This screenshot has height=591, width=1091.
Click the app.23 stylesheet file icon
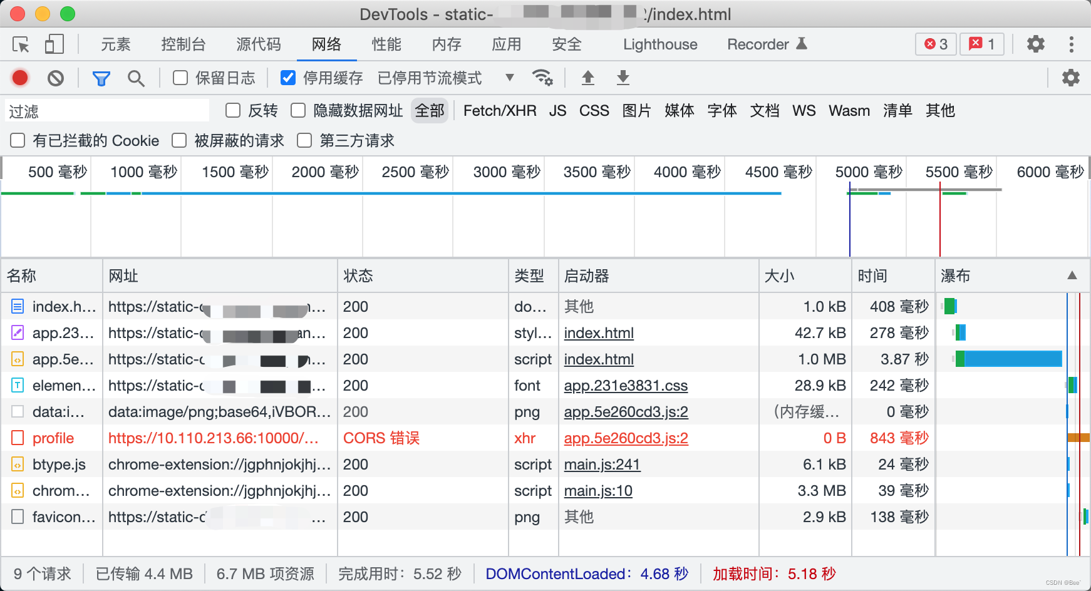tap(18, 333)
